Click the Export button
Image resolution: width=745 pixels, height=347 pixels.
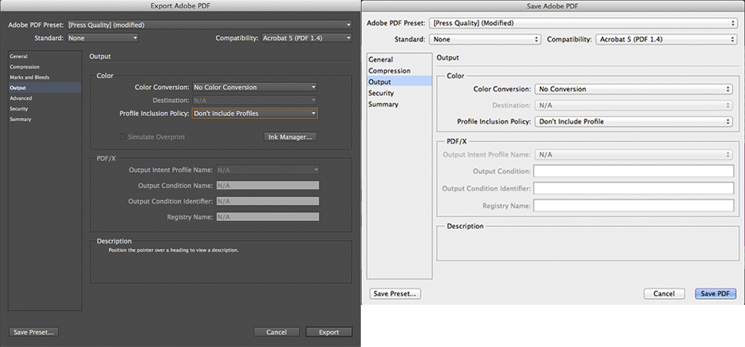pos(329,332)
